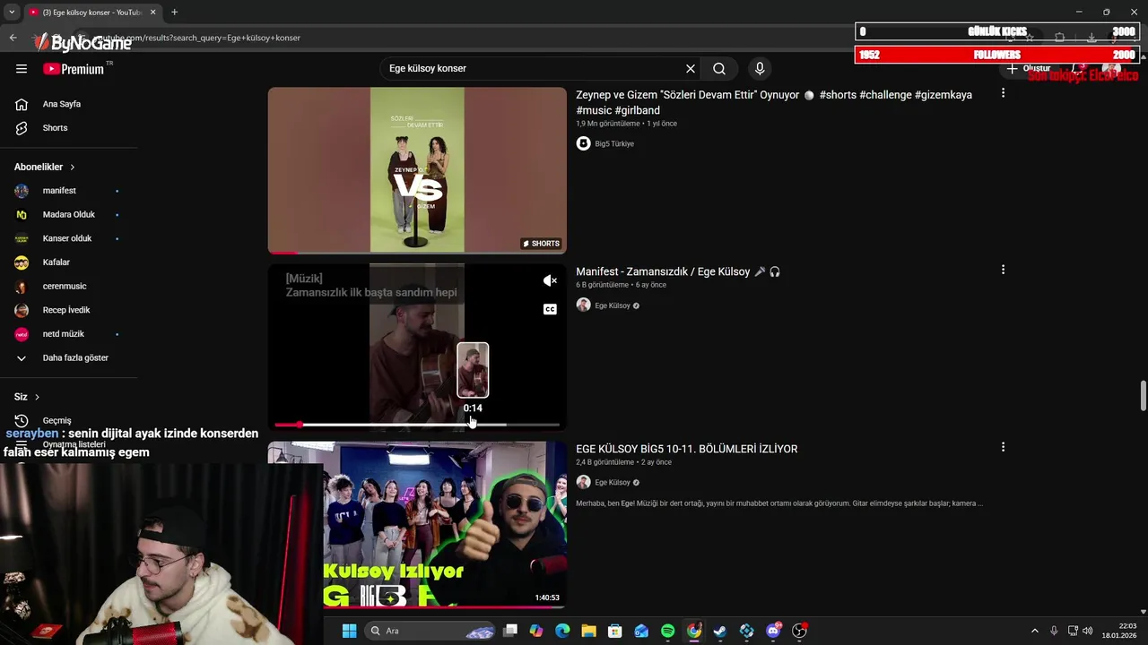The height and width of the screenshot is (645, 1148).
Task: Expand the Siz section chevron
Action: click(37, 397)
